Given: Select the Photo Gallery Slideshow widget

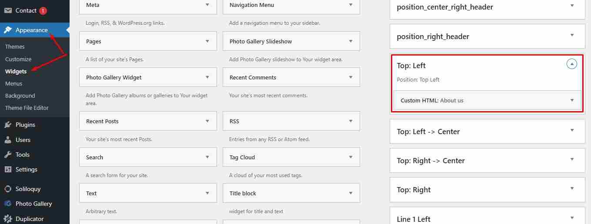Looking at the screenshot, I should click(291, 41).
